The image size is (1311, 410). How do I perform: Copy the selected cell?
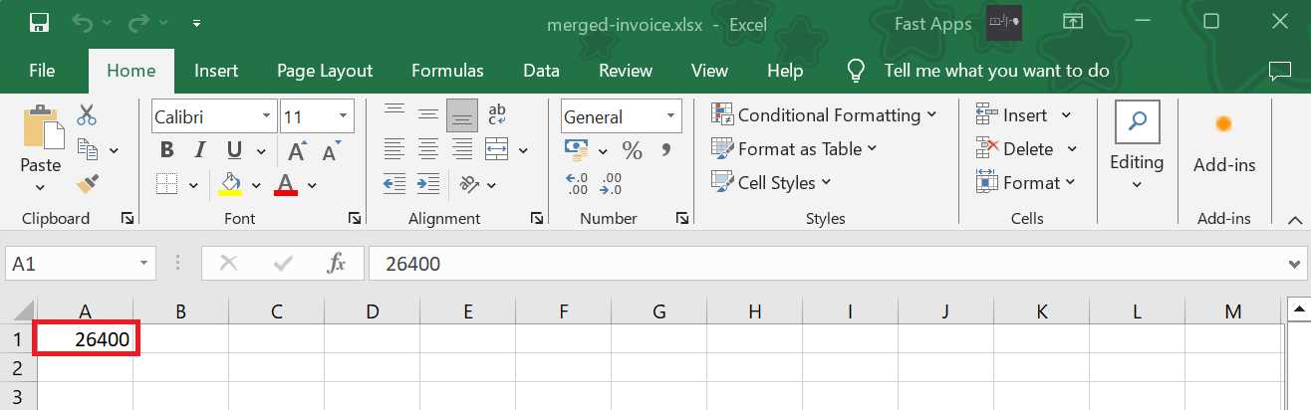pyautogui.click(x=88, y=149)
